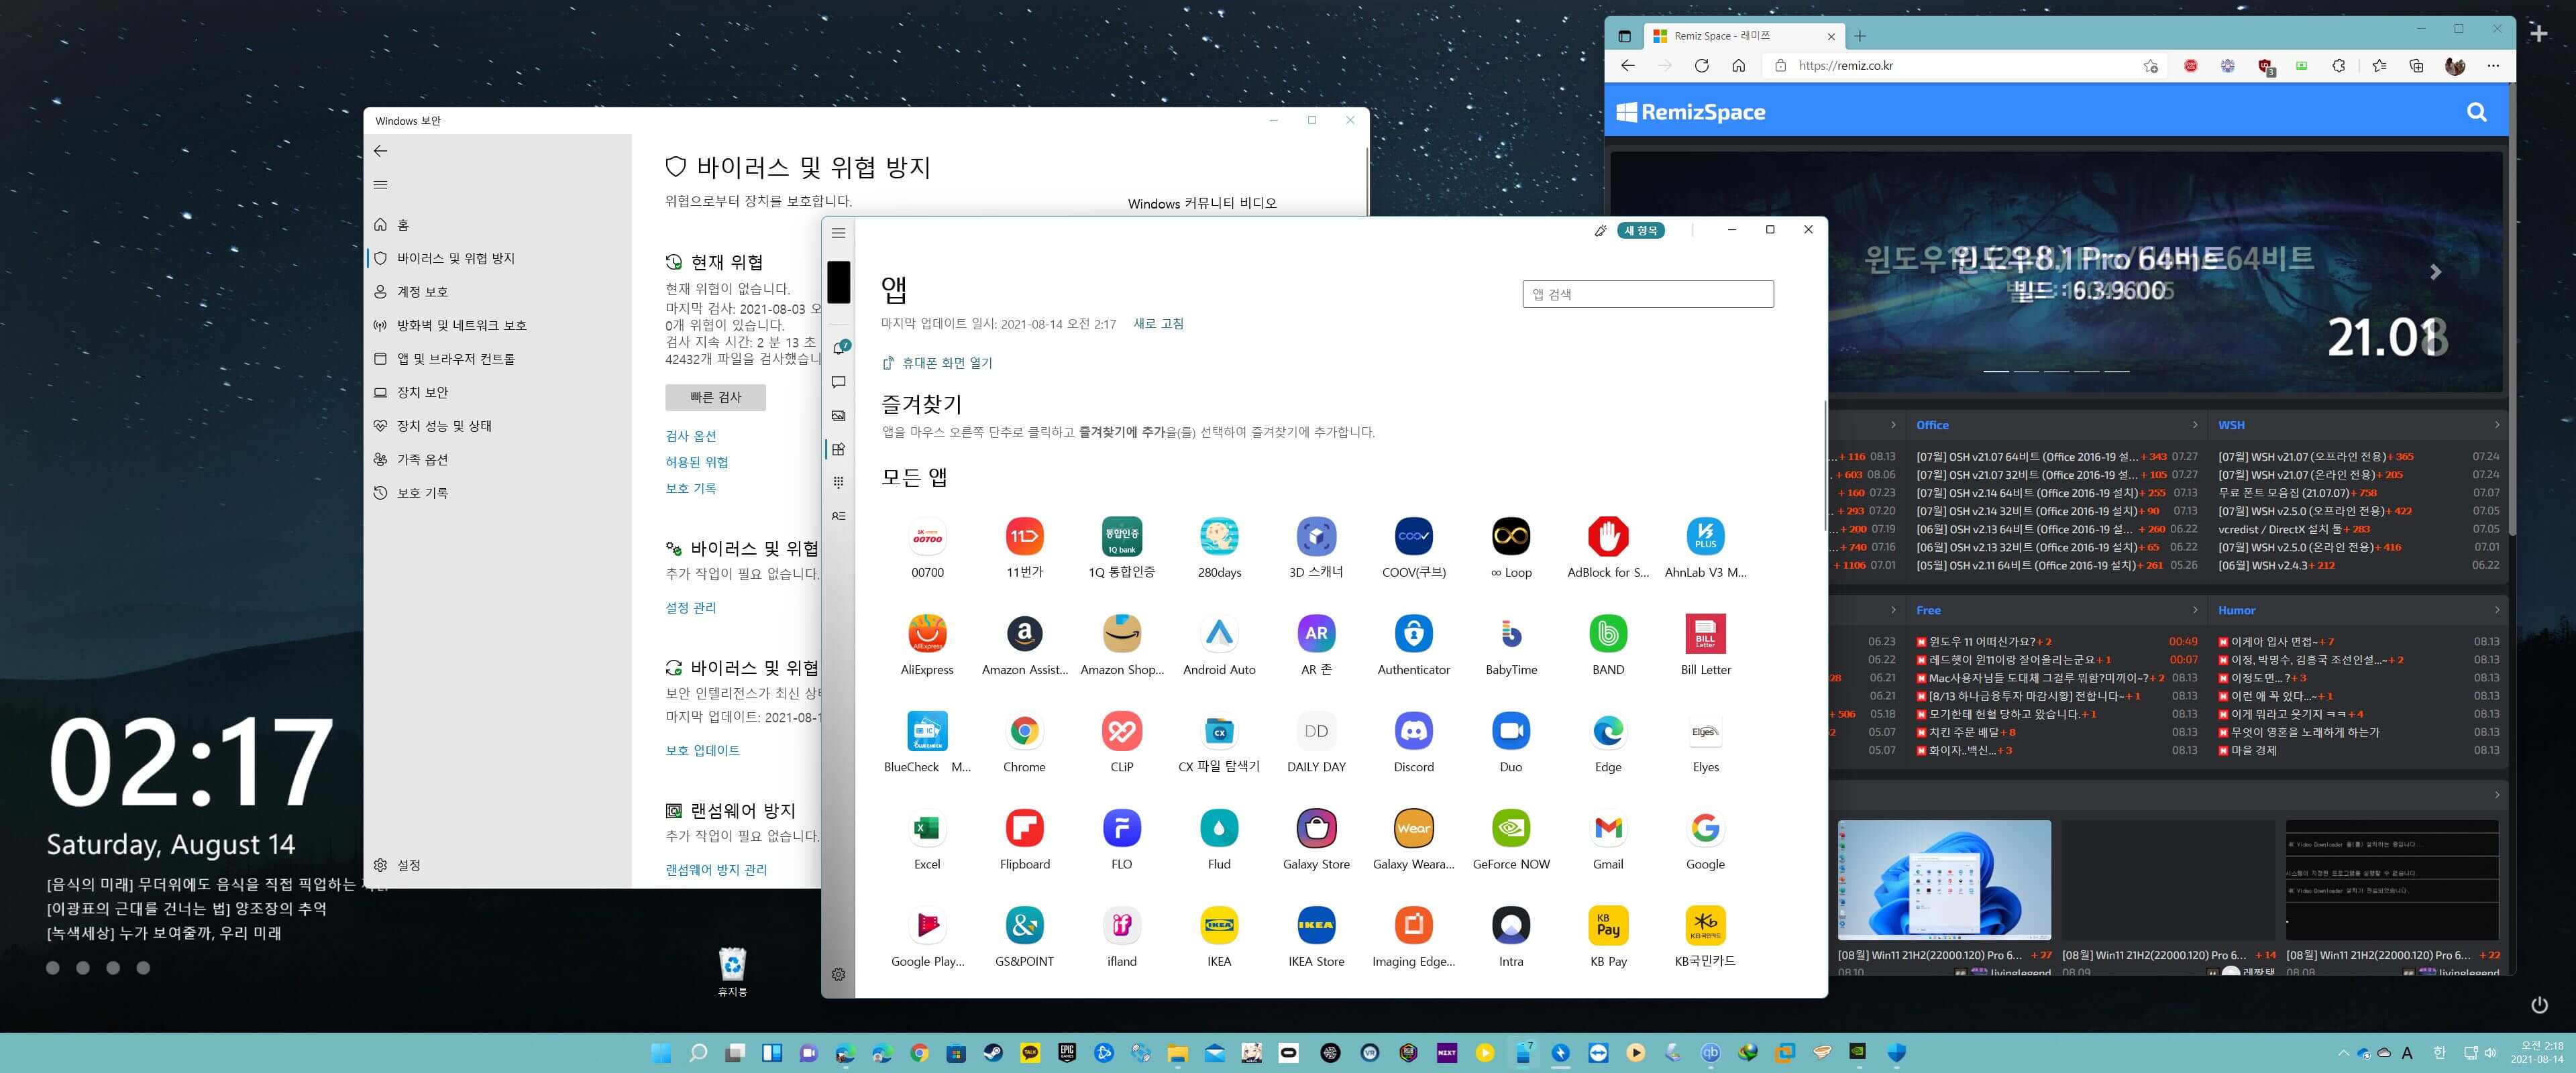Expand the Office section chevron on RemizSpace
This screenshot has height=1073, width=2576.
pyautogui.click(x=2195, y=425)
